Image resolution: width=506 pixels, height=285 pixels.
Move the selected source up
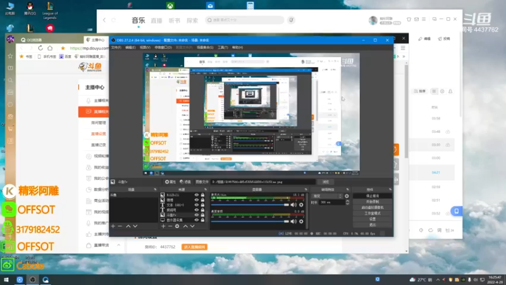coord(185,226)
